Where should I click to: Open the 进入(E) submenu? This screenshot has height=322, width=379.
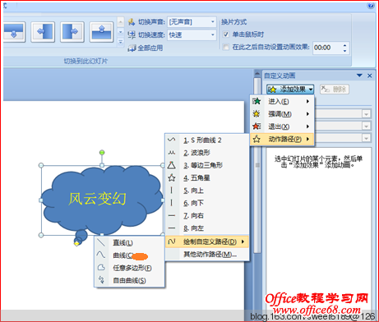pyautogui.click(x=282, y=101)
